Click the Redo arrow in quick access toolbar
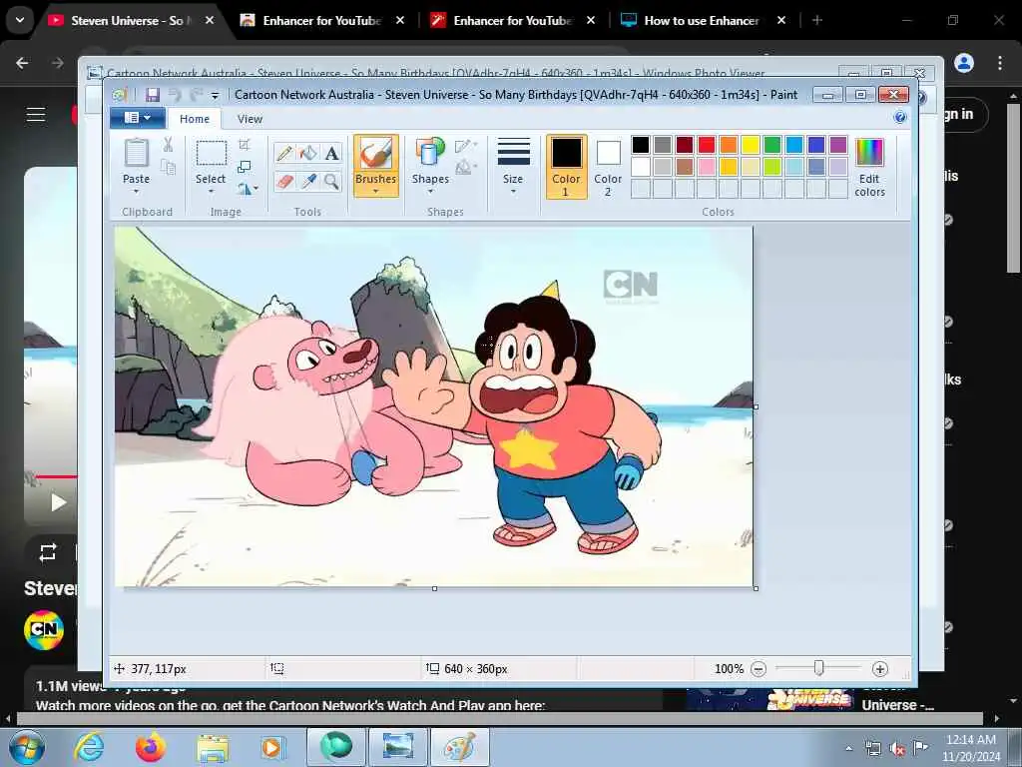 [195, 95]
